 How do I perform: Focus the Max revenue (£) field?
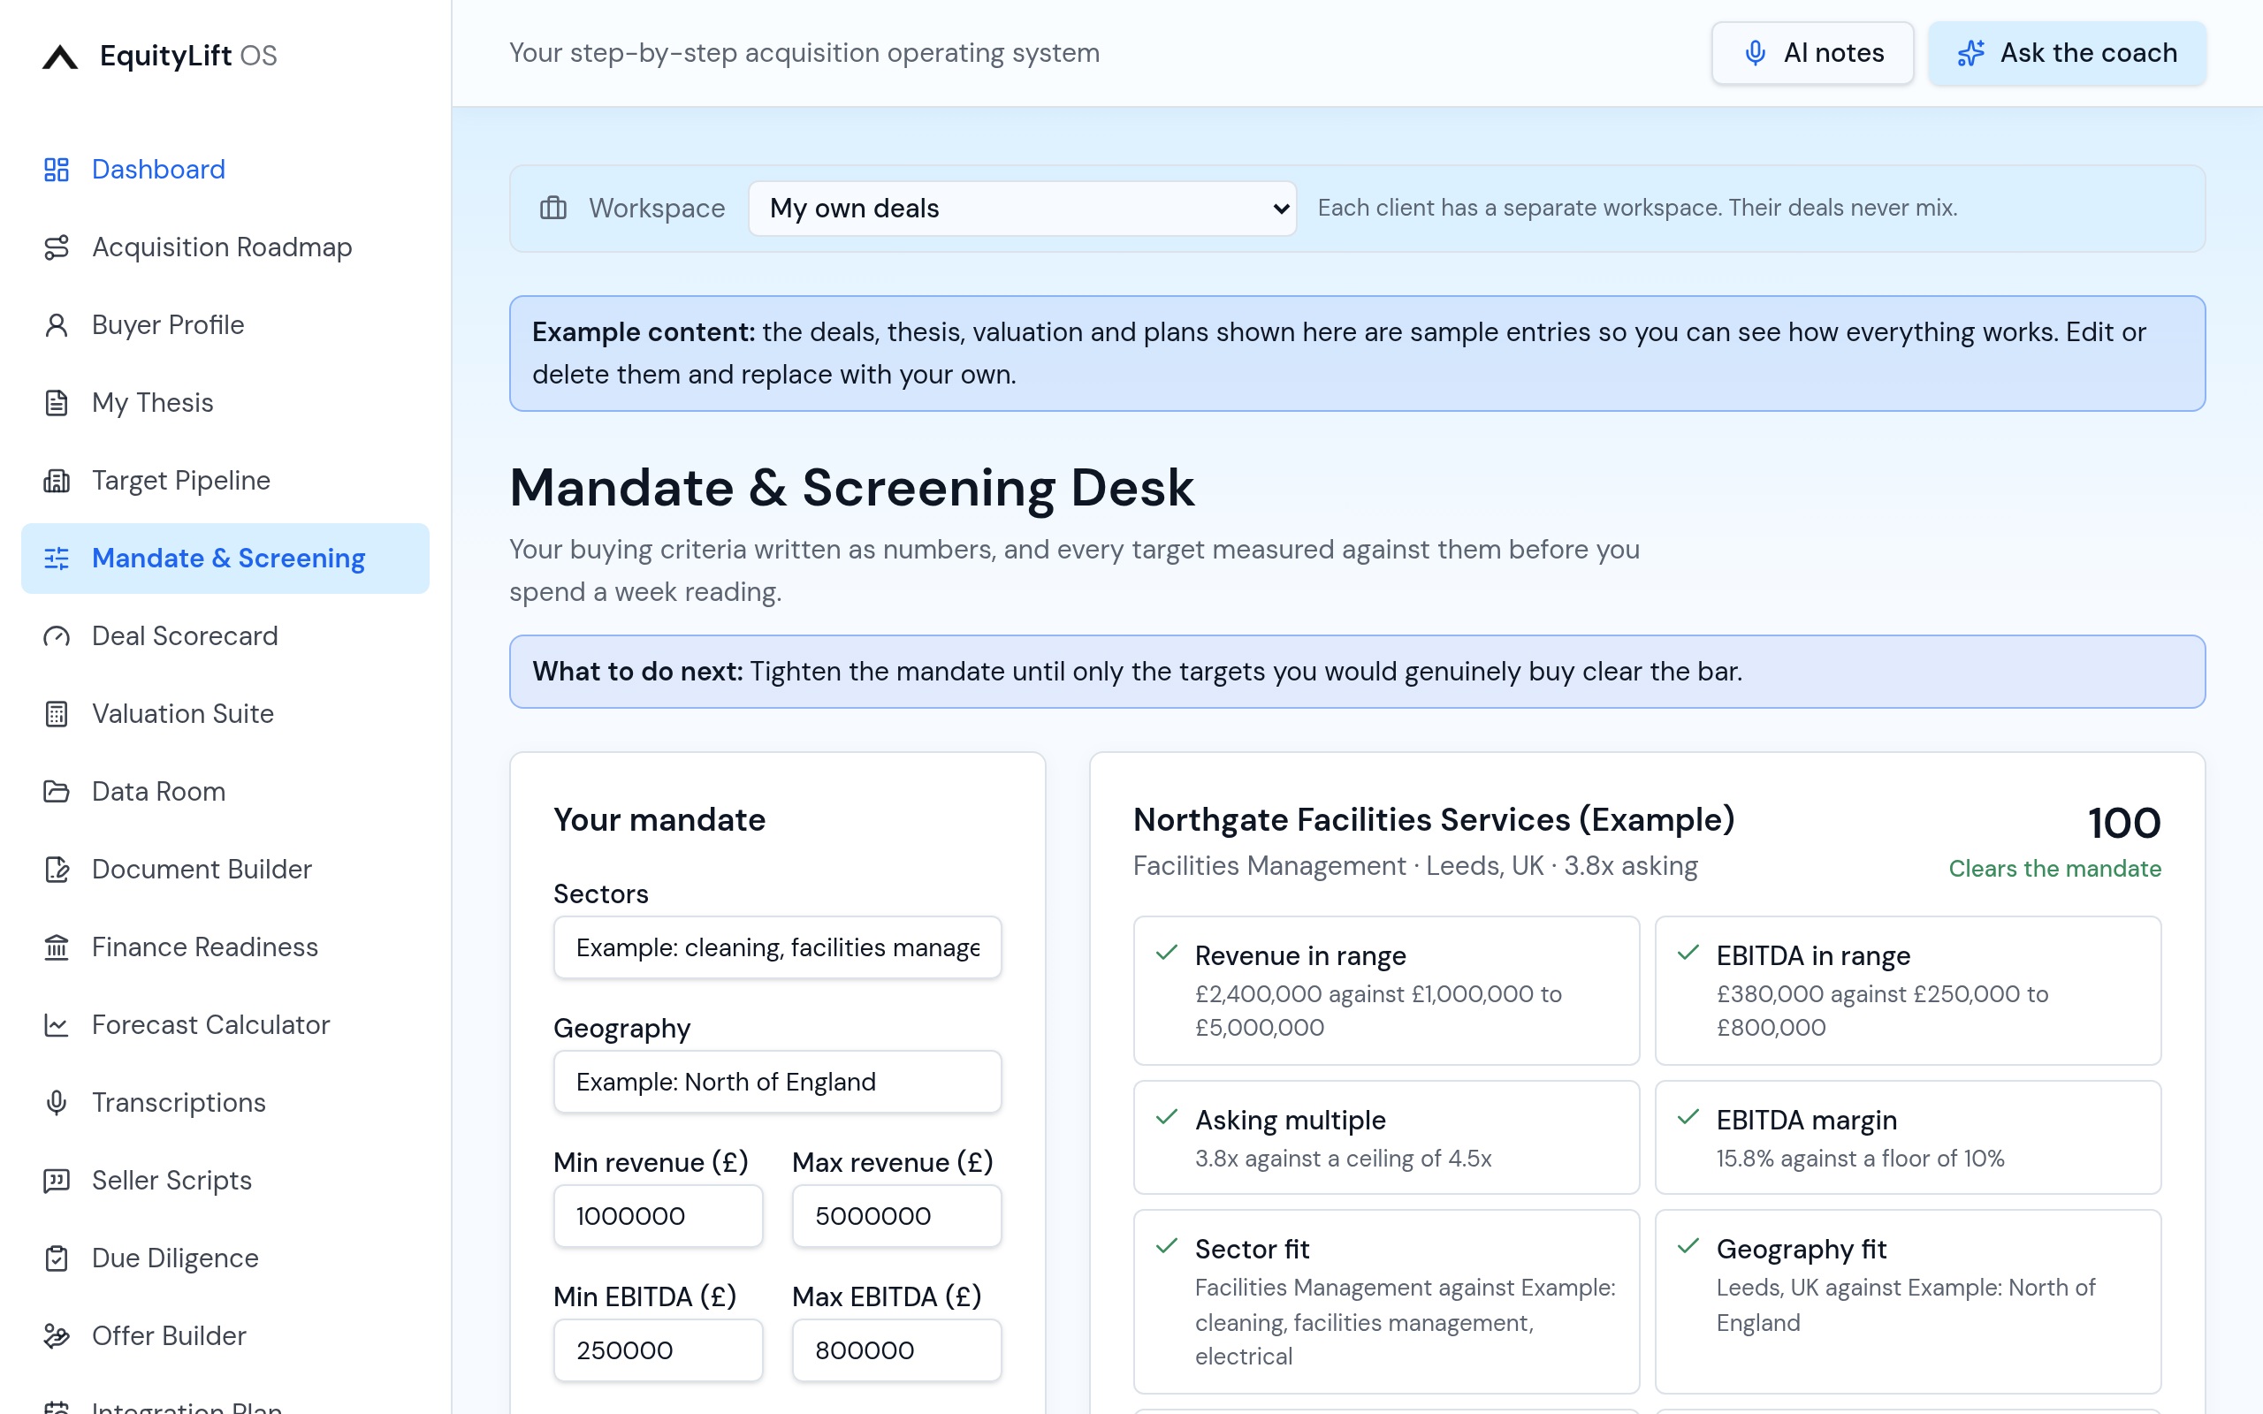[x=896, y=1216]
